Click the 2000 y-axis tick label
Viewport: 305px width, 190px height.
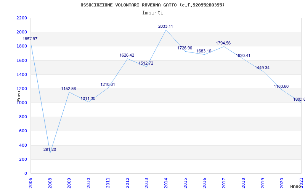tap(22, 32)
